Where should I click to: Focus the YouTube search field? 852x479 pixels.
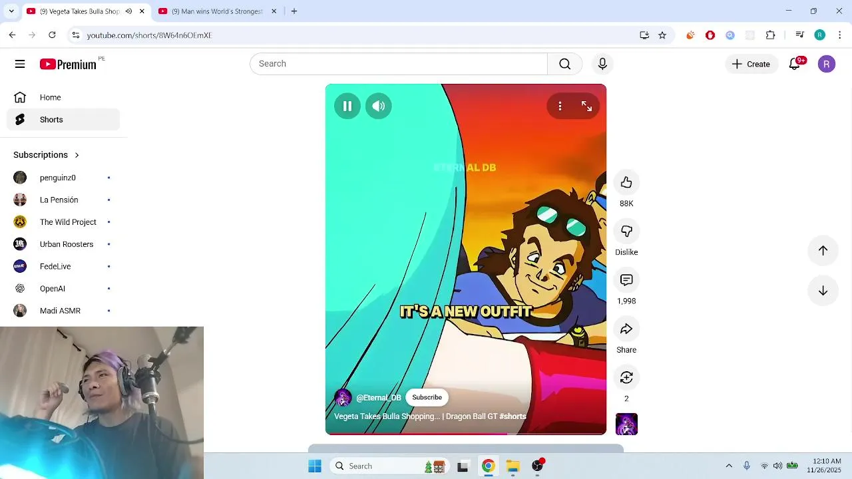(x=399, y=64)
